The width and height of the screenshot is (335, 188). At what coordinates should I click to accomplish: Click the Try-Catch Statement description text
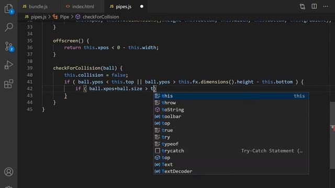coord(272,151)
